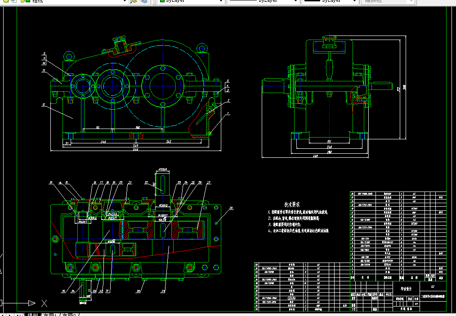Click the 技术要求 heading text in the drawing
456x316 pixels.
point(292,205)
